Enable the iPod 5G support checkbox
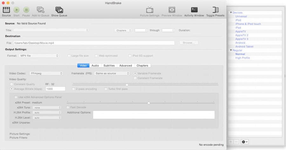 pos(130,56)
